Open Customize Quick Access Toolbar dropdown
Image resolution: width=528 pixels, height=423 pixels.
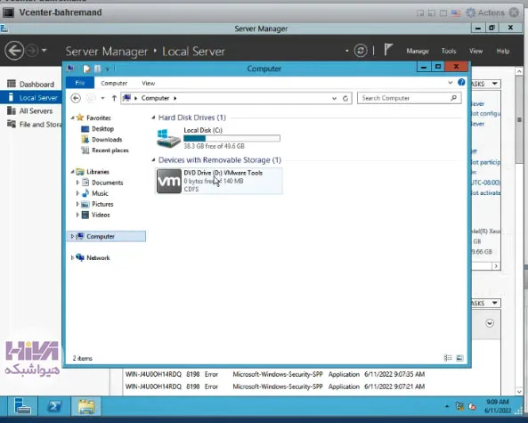click(x=107, y=69)
